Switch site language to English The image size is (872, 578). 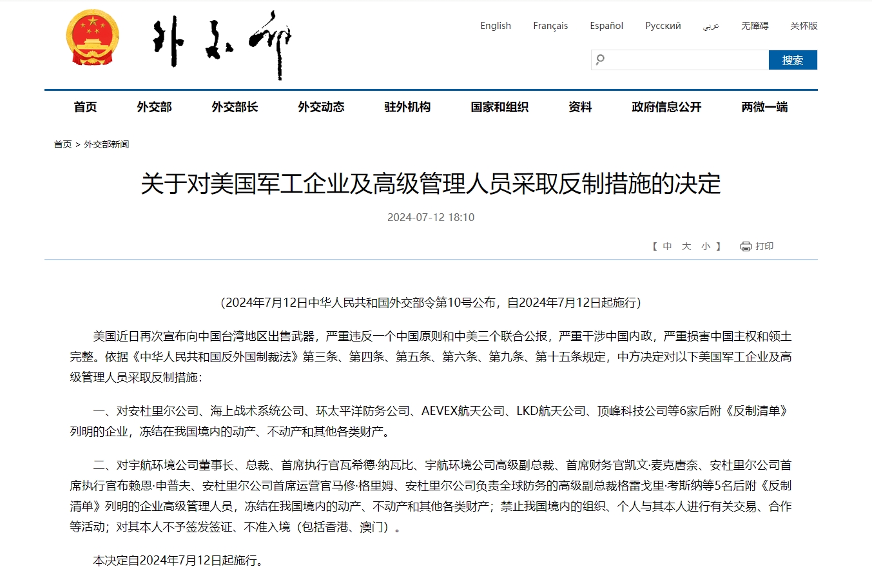[495, 26]
